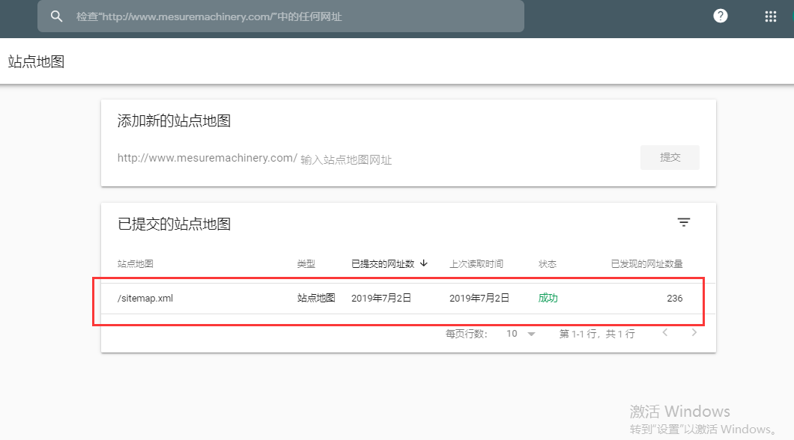Click the 类型 column header
This screenshot has height=440, width=794.
[x=306, y=264]
